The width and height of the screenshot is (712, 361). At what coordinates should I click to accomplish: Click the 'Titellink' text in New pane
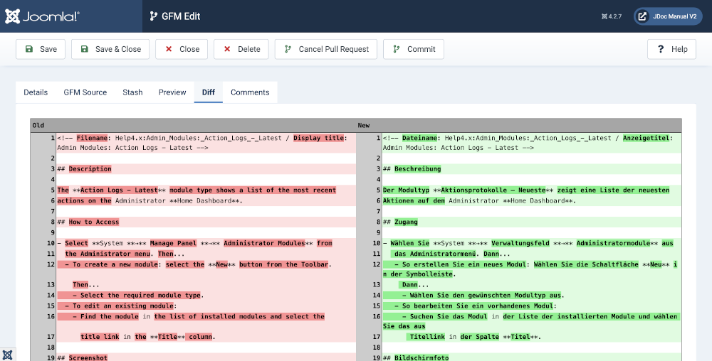click(427, 337)
